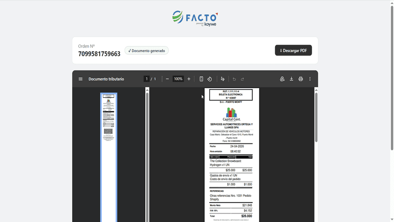Image resolution: width=394 pixels, height=222 pixels.
Task: Click The Collection Snowboard item text
Action: [226, 163]
